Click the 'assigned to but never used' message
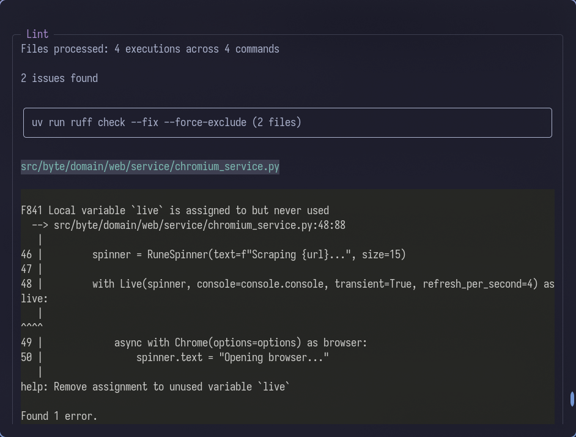This screenshot has height=437, width=576. pos(257,210)
